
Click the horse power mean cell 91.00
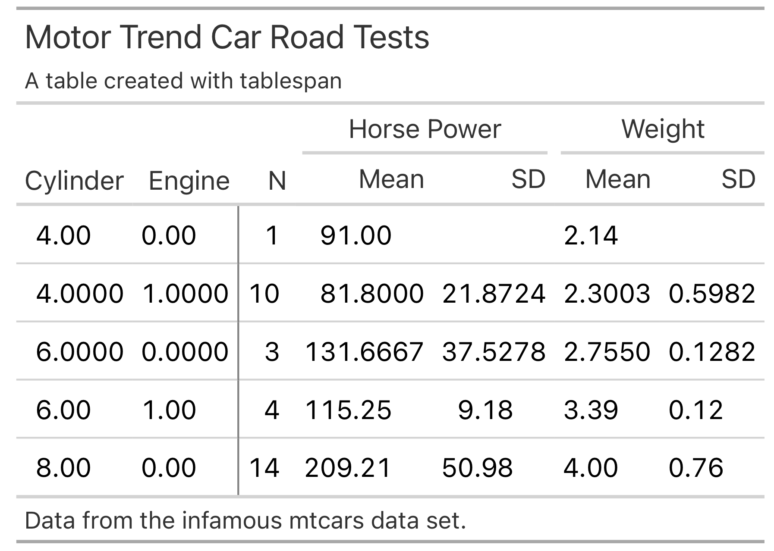[x=356, y=235]
